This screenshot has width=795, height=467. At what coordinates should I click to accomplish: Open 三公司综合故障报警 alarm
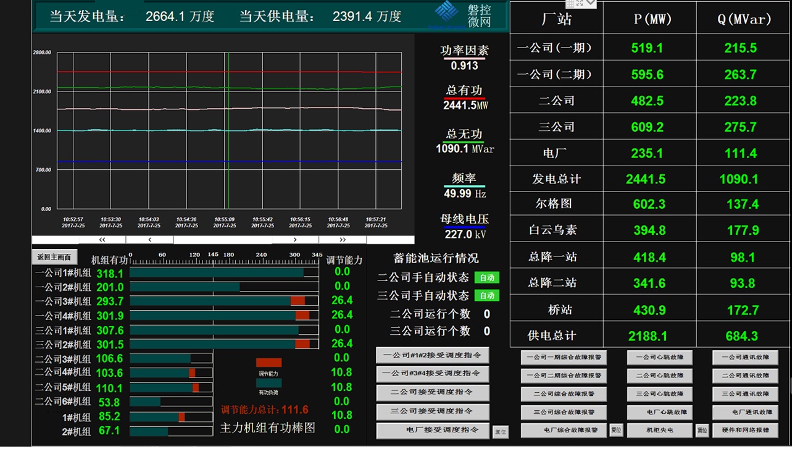pyautogui.click(x=564, y=412)
